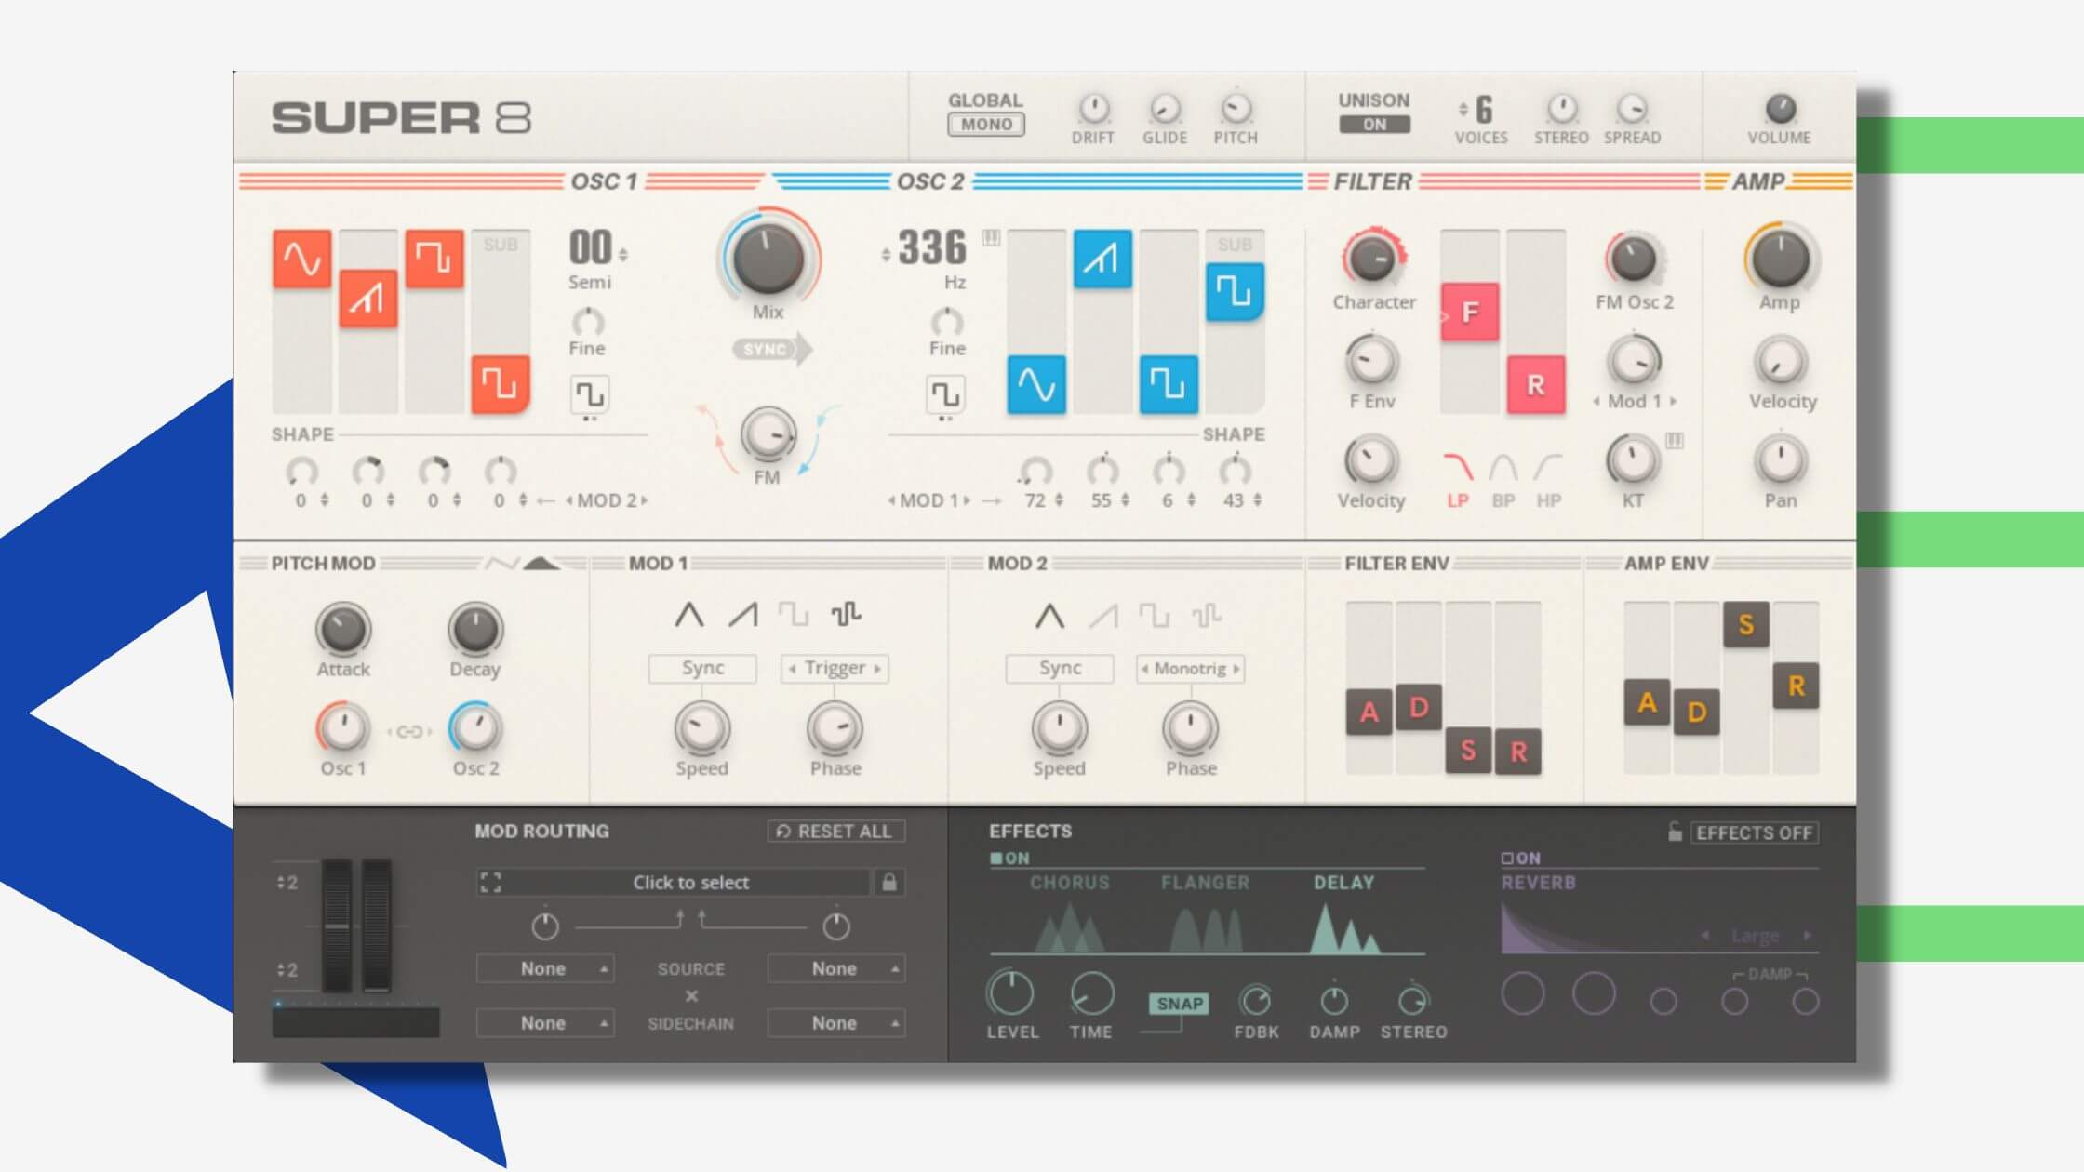Open top-right None source dropdown
The width and height of the screenshot is (2084, 1172).
point(835,968)
